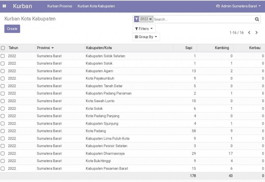
Task: Select the Kota Payakumbuh row checkbox
Action: coord(3,79)
